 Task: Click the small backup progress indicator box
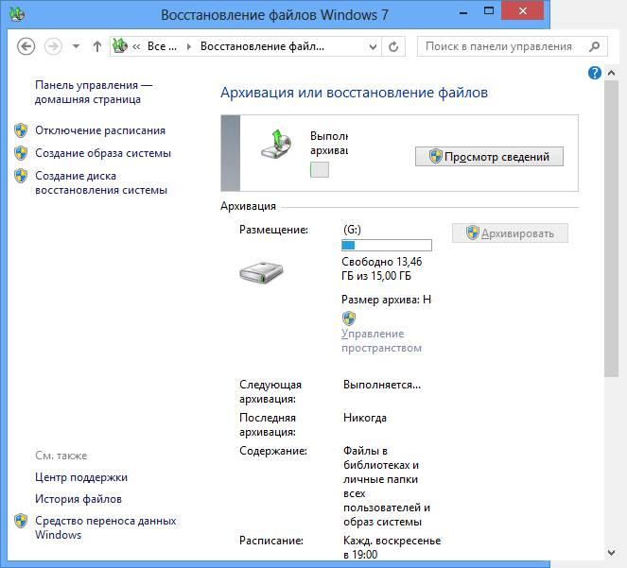(320, 170)
